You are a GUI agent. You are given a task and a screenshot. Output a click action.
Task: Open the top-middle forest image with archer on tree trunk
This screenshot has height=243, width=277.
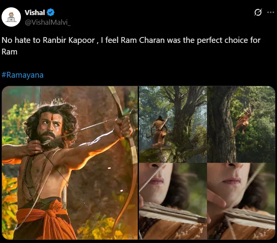click(173, 124)
